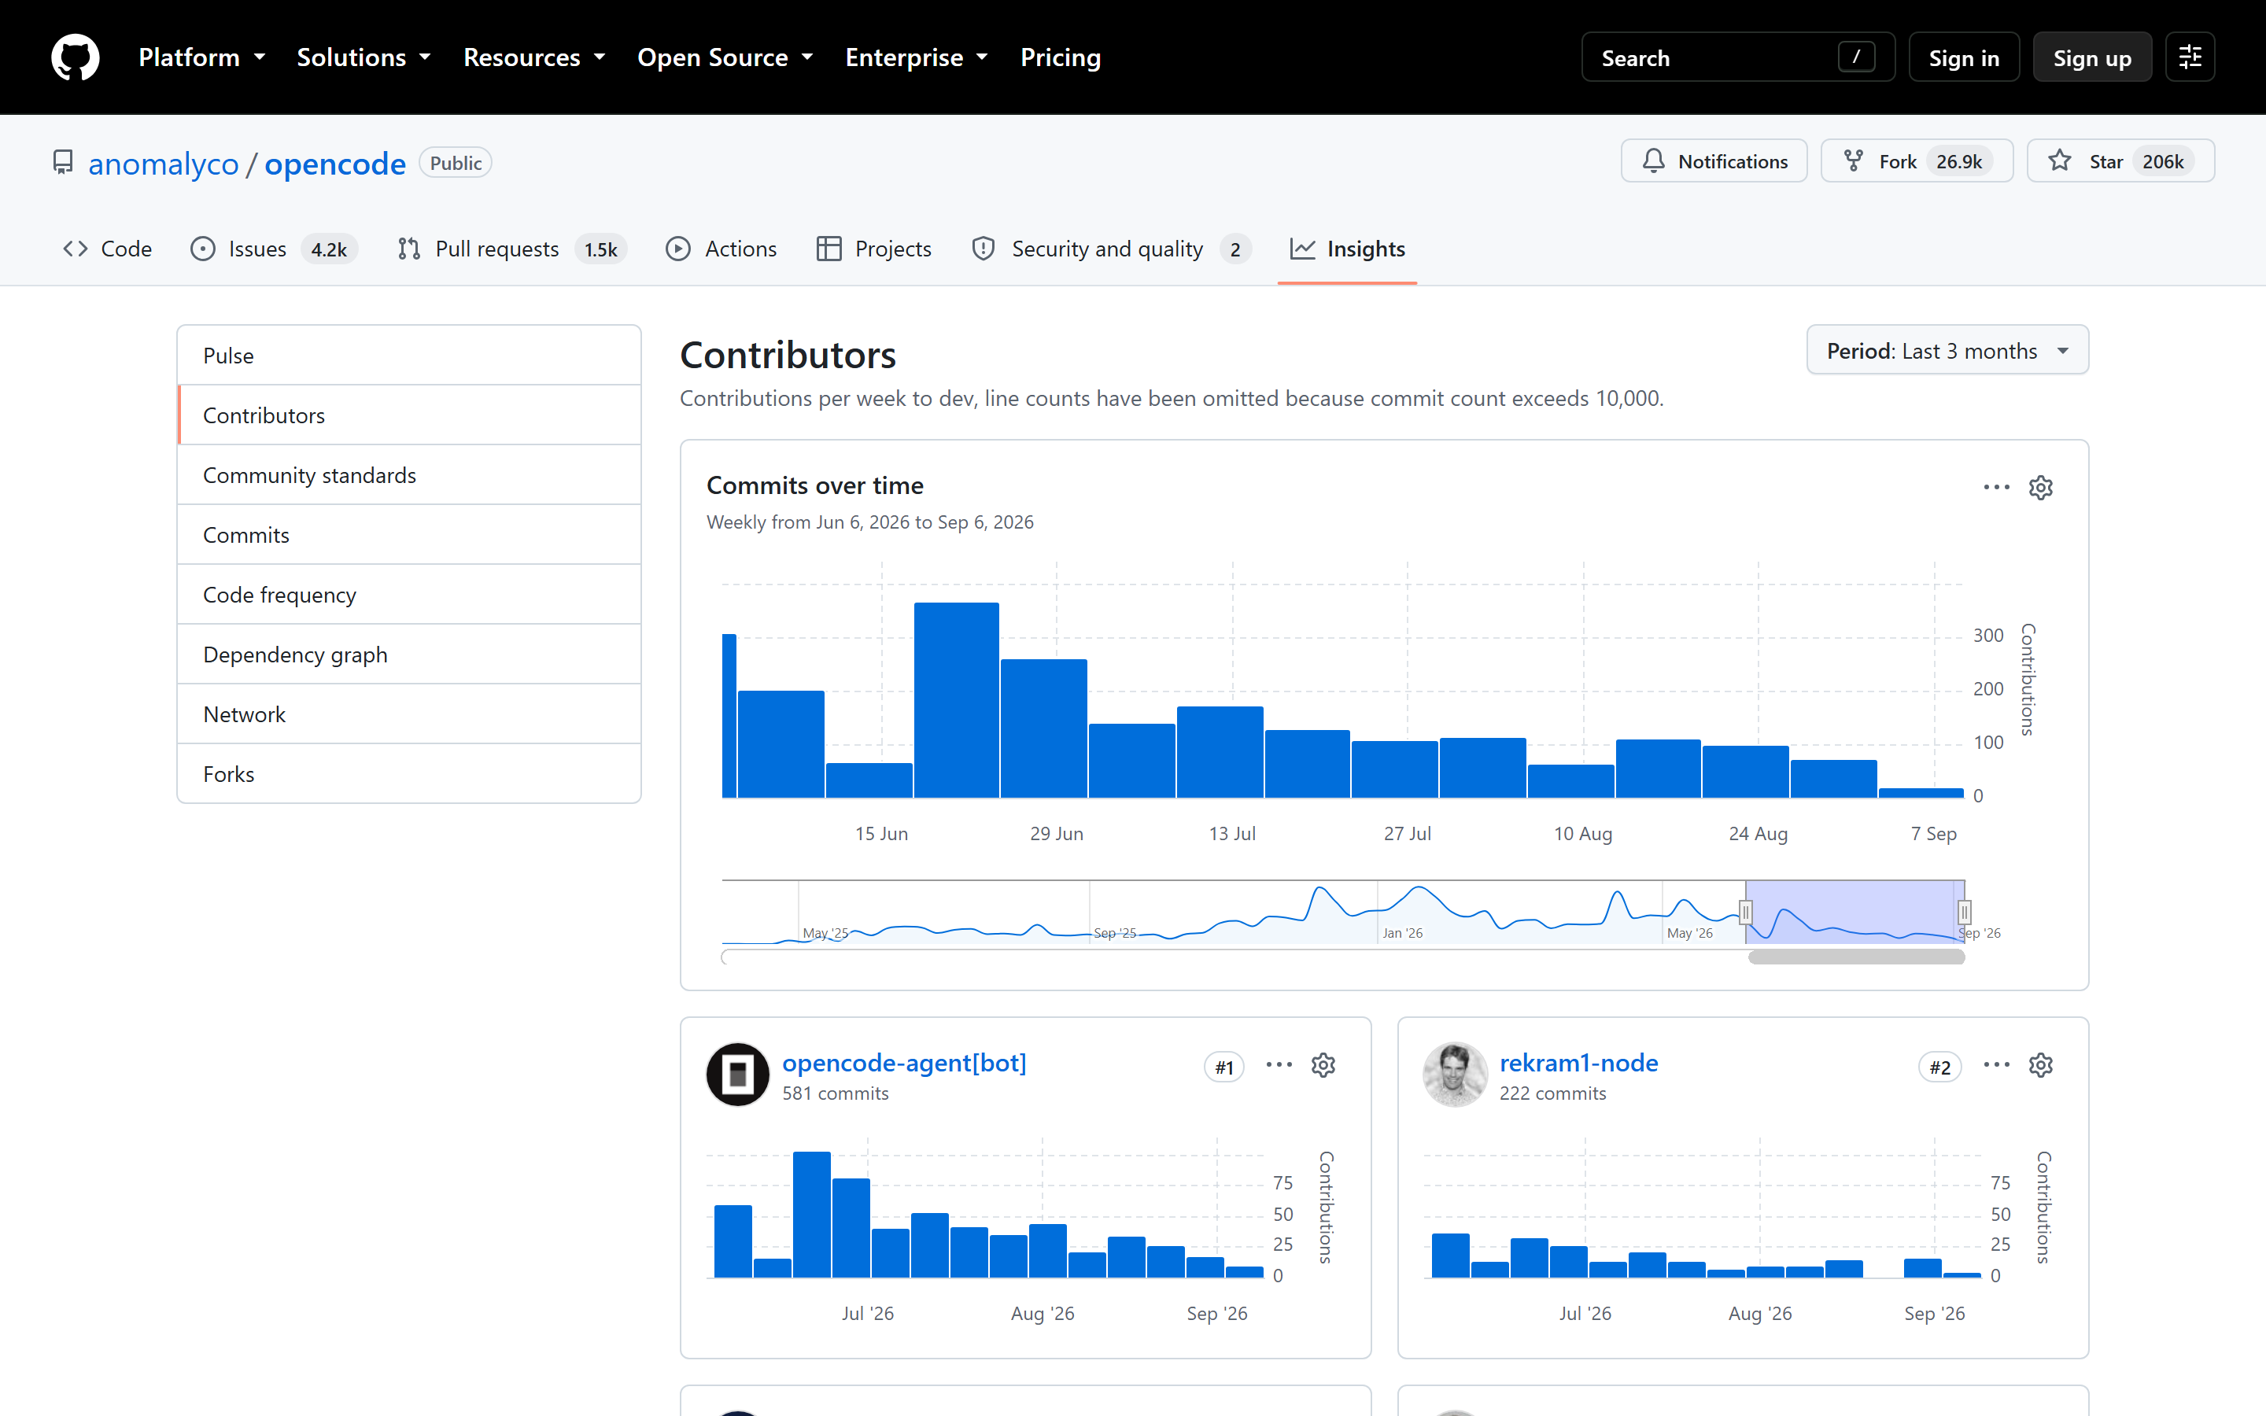This screenshot has height=1416, width=2266.
Task: Open gear settings on opencode-agent[bot] card
Action: tap(1323, 1065)
